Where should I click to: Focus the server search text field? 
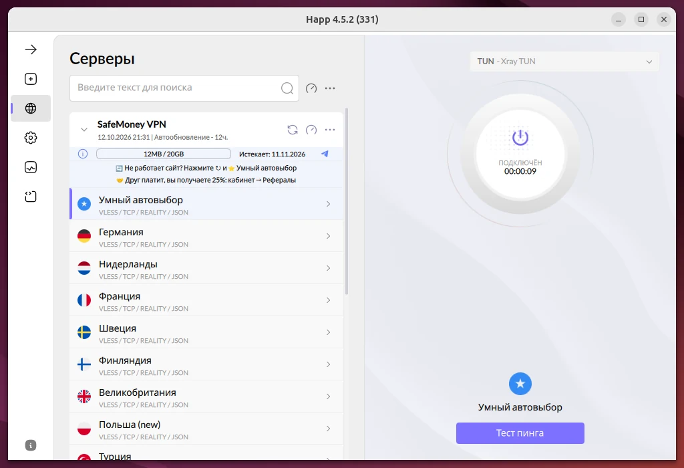[x=184, y=88]
